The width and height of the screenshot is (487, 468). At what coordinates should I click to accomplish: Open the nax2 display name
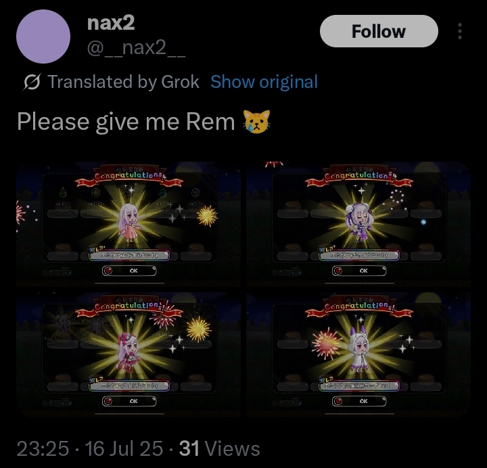point(111,23)
